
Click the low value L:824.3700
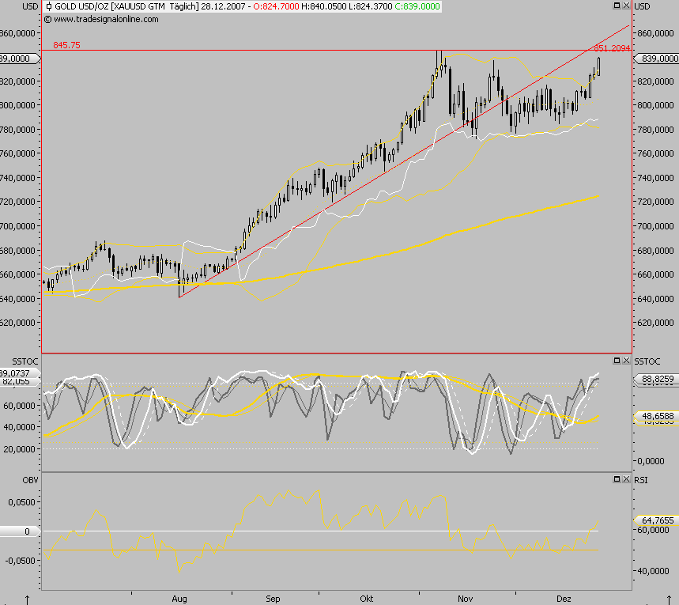(371, 6)
